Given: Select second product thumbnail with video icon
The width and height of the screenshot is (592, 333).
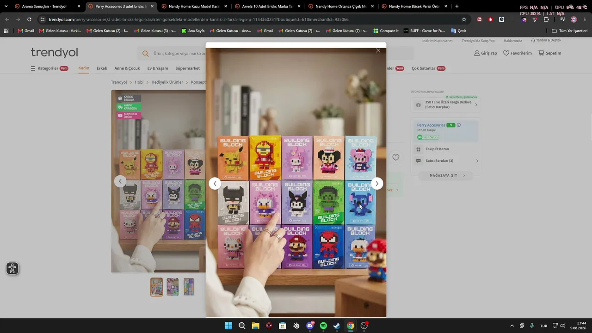Looking at the screenshot, I should [x=173, y=287].
